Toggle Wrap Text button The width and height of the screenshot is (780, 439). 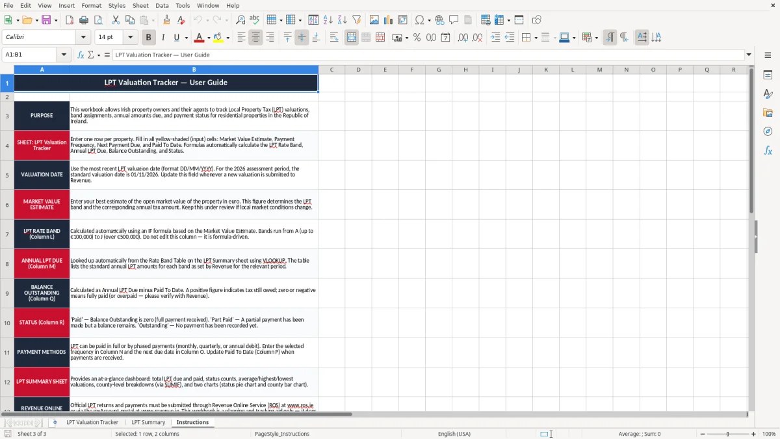[334, 38]
